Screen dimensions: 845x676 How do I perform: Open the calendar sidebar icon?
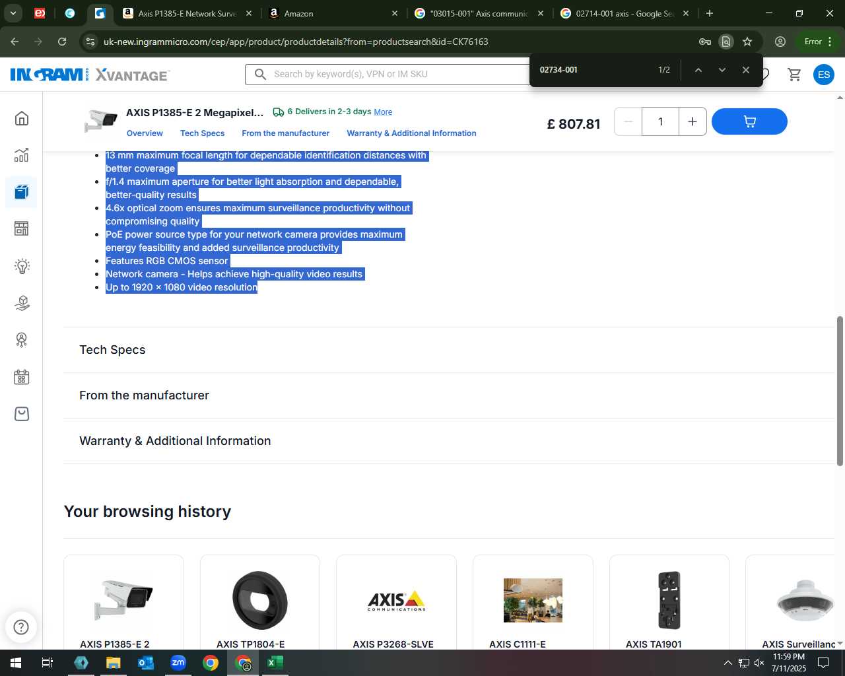pyautogui.click(x=22, y=377)
